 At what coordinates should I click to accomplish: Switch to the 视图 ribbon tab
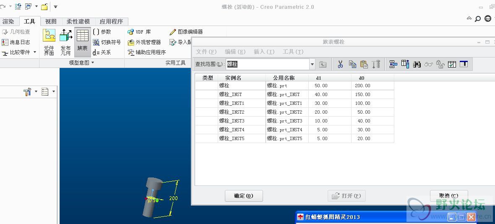[51, 21]
